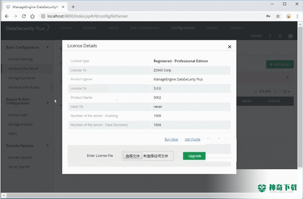Click the Valid Till never value
Image resolution: width=303 pixels, height=199 pixels.
click(158, 106)
